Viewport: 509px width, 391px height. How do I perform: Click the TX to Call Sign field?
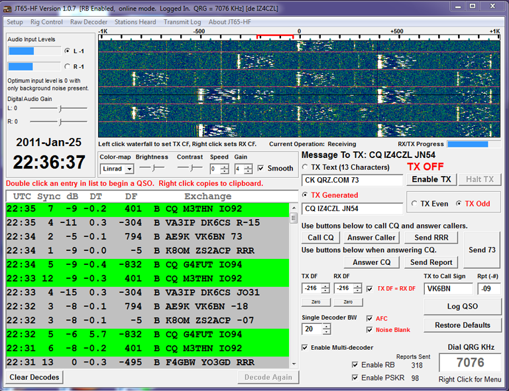click(x=448, y=289)
